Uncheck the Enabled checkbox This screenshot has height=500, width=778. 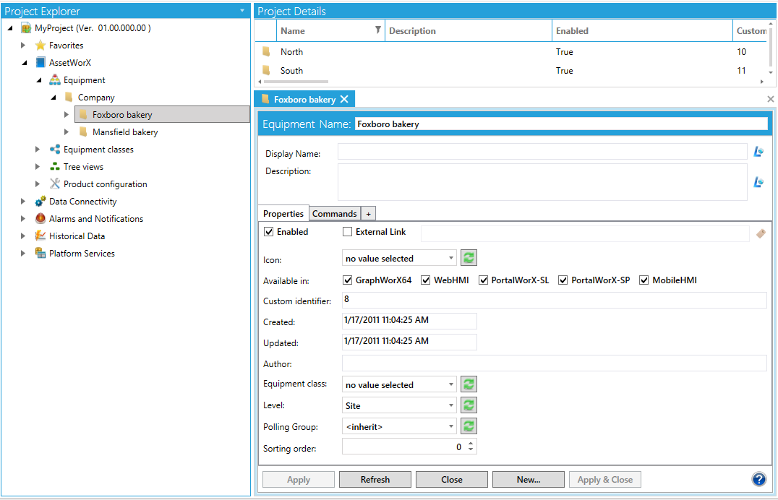pos(270,232)
